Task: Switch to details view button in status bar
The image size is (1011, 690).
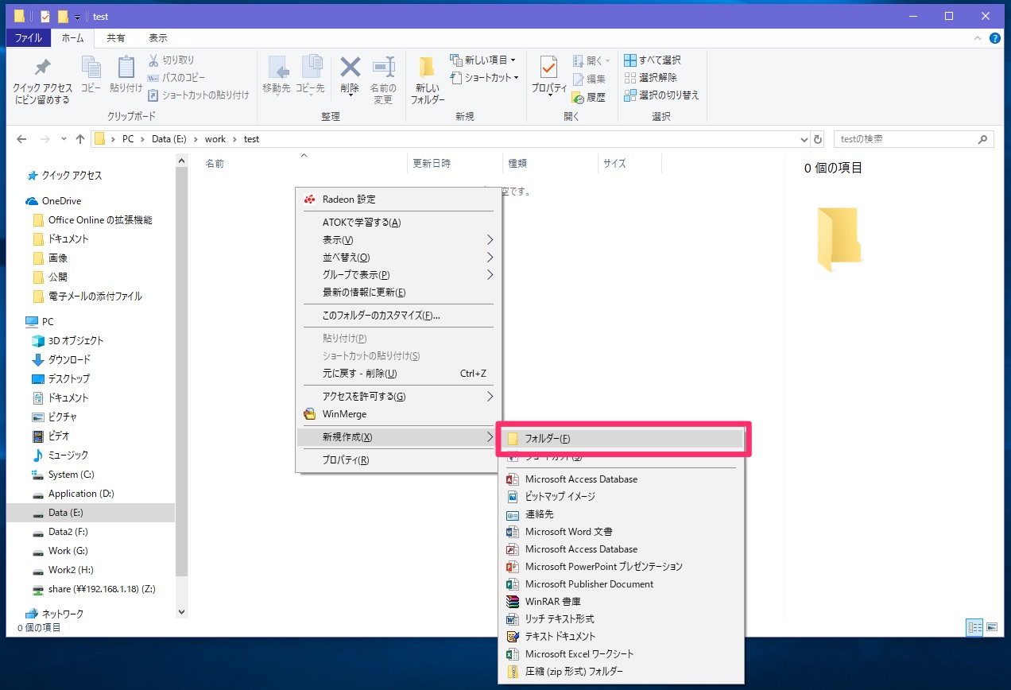Action: click(x=974, y=627)
